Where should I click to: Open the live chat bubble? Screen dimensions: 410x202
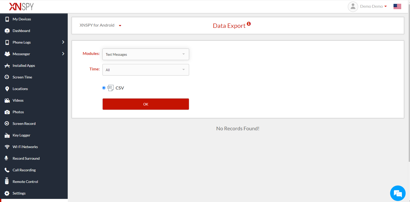(x=398, y=193)
